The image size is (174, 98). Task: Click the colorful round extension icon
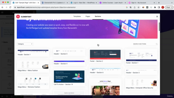pyautogui.click(x=143, y=7)
